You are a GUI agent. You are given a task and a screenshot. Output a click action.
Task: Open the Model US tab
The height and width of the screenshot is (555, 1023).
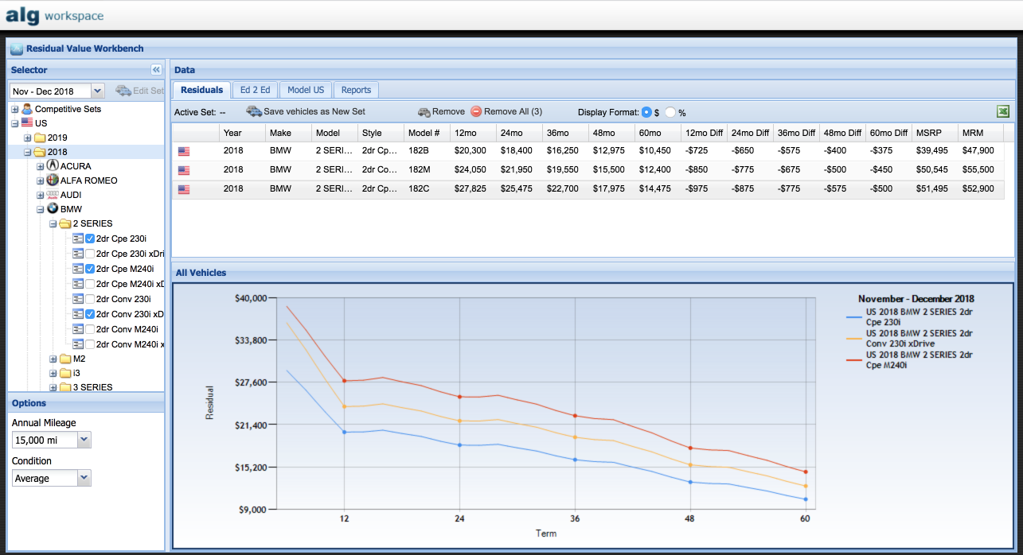tap(306, 90)
